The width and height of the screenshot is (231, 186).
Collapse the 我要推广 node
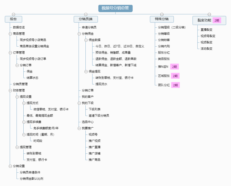coord(79,128)
